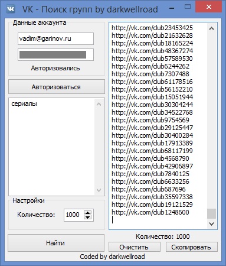This screenshot has width=226, height=266.
Task: Select the result http://vk.com/club34522768
Action: 152,112
